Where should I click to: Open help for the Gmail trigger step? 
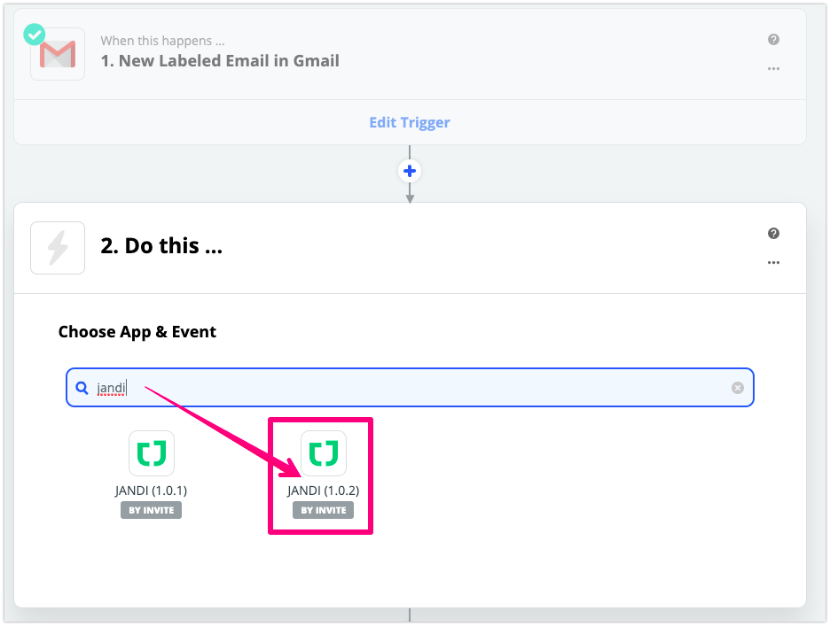[x=773, y=40]
